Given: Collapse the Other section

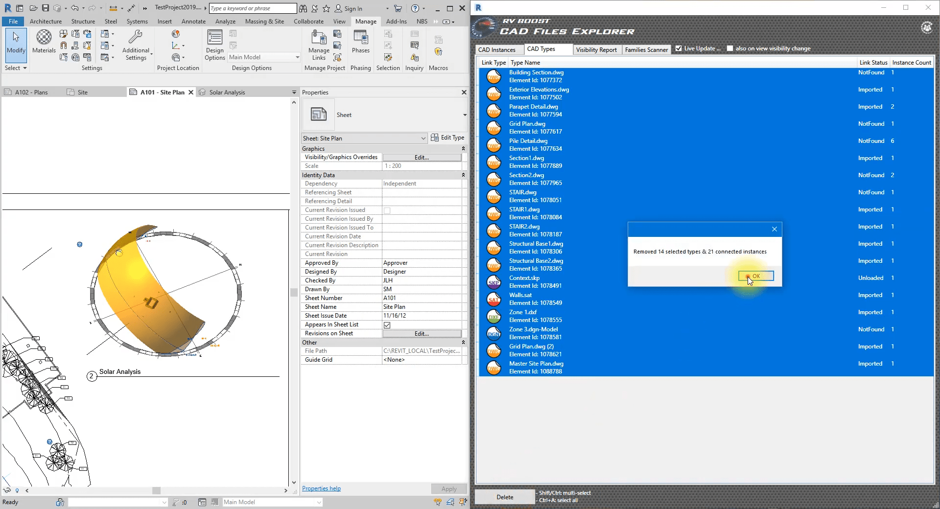Looking at the screenshot, I should tap(463, 342).
